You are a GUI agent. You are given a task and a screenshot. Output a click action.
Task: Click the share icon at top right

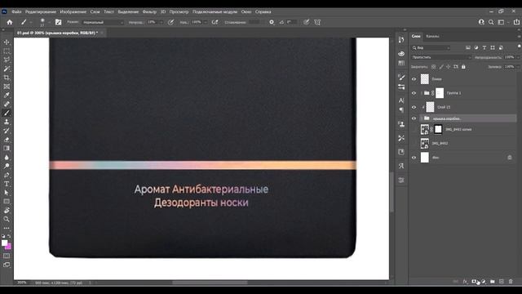click(x=516, y=22)
